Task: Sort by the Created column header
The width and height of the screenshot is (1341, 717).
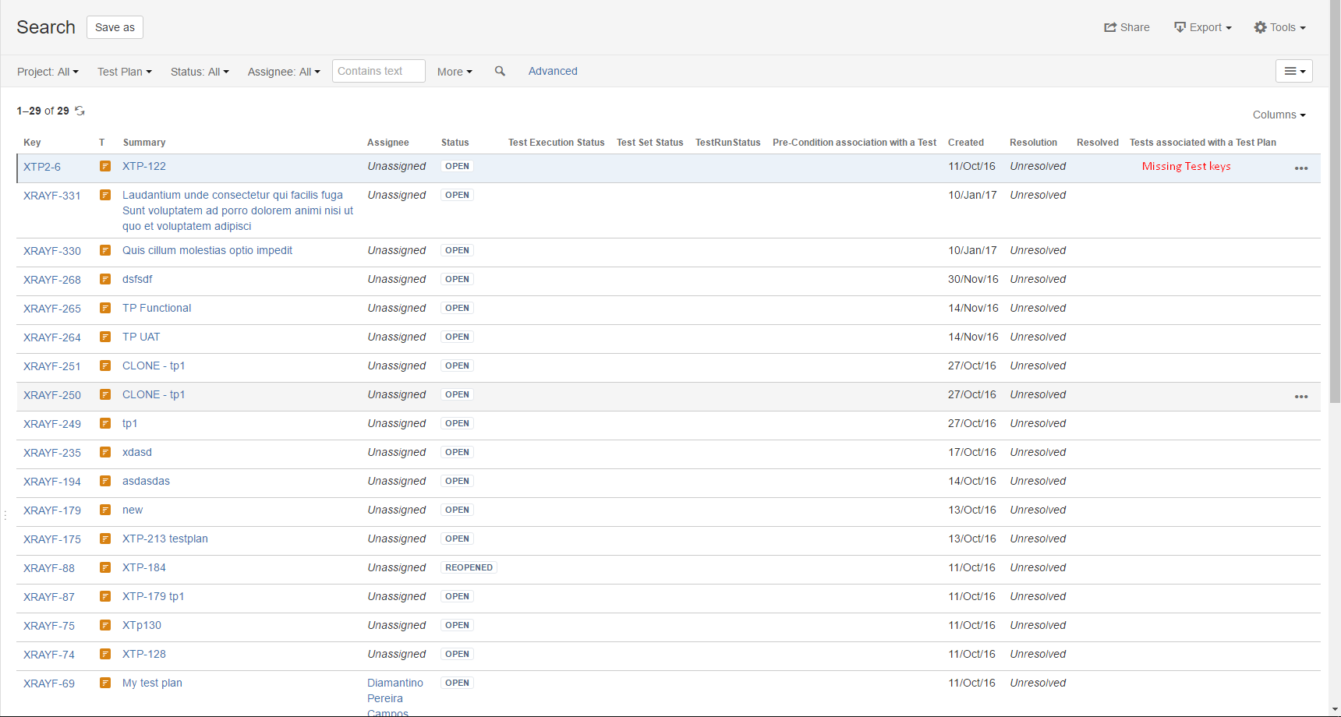Action: pos(965,143)
